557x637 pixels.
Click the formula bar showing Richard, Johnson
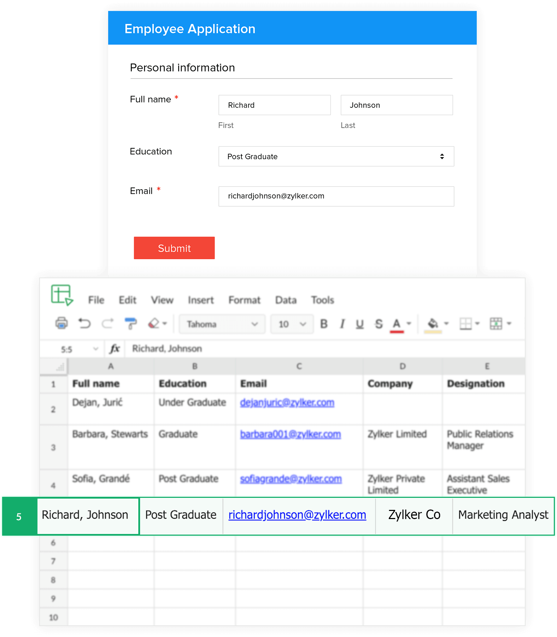coord(325,349)
